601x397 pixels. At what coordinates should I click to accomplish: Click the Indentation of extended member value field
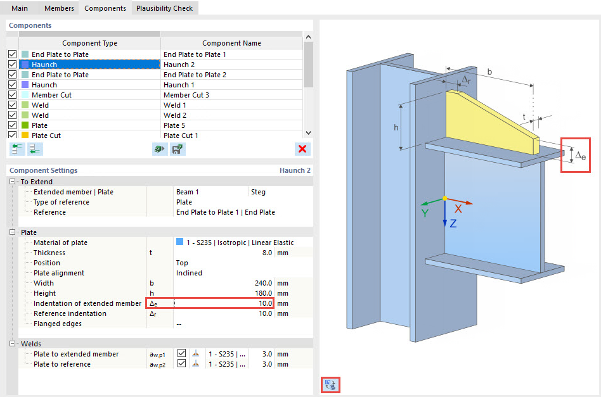(x=223, y=303)
